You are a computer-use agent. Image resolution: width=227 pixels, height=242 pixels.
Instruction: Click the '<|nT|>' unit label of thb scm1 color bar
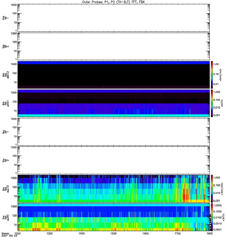click(222, 103)
